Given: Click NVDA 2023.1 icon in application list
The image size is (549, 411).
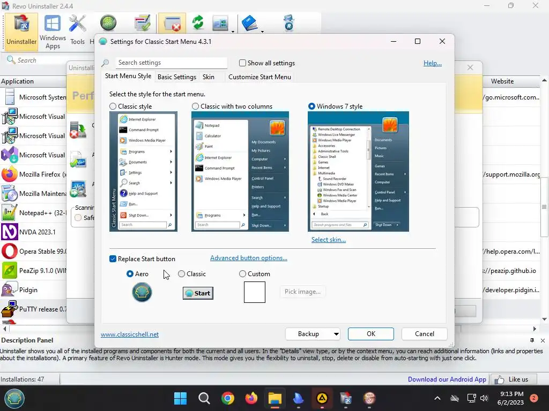Looking at the screenshot, I should click(9, 232).
